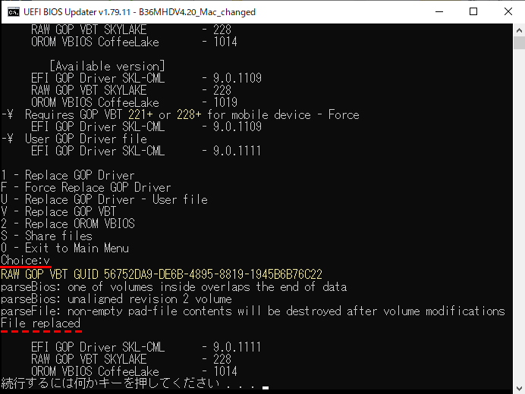525x394 pixels.
Task: Click the 'File replaced' status message
Action: click(40, 323)
